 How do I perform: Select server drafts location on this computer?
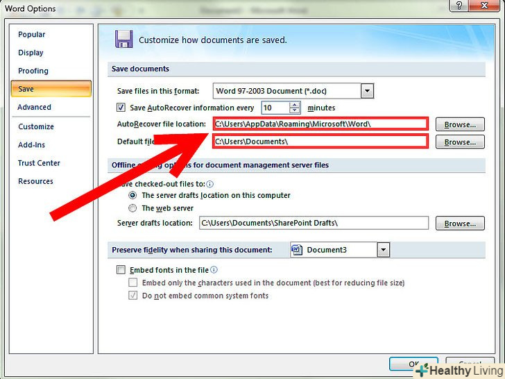point(132,195)
